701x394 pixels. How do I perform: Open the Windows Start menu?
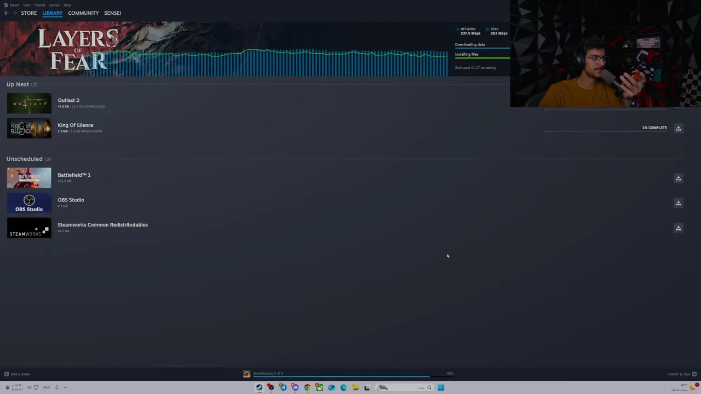441,387
